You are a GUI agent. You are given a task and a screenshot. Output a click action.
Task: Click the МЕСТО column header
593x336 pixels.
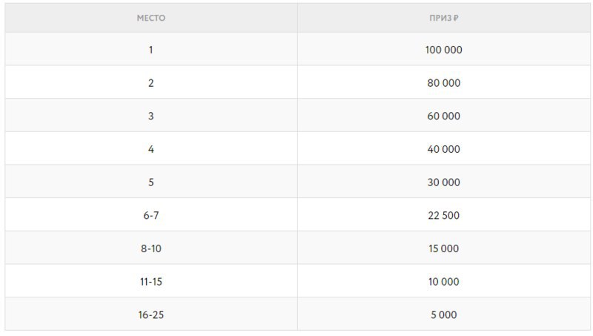[x=151, y=18]
